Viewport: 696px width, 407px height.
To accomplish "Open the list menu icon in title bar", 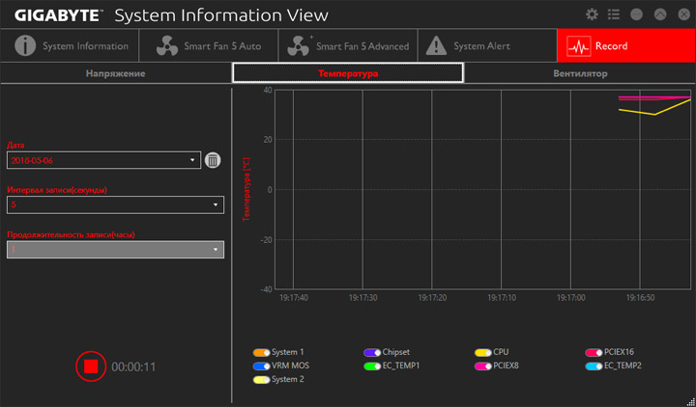I will (x=614, y=14).
